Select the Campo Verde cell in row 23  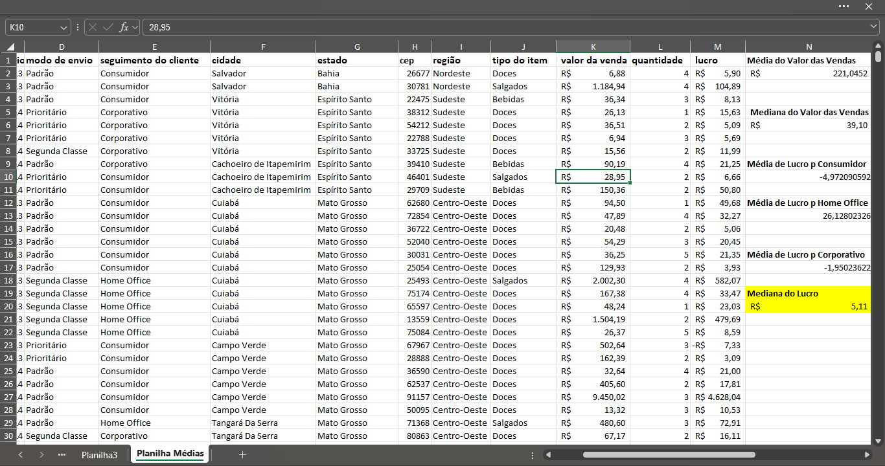coord(263,345)
